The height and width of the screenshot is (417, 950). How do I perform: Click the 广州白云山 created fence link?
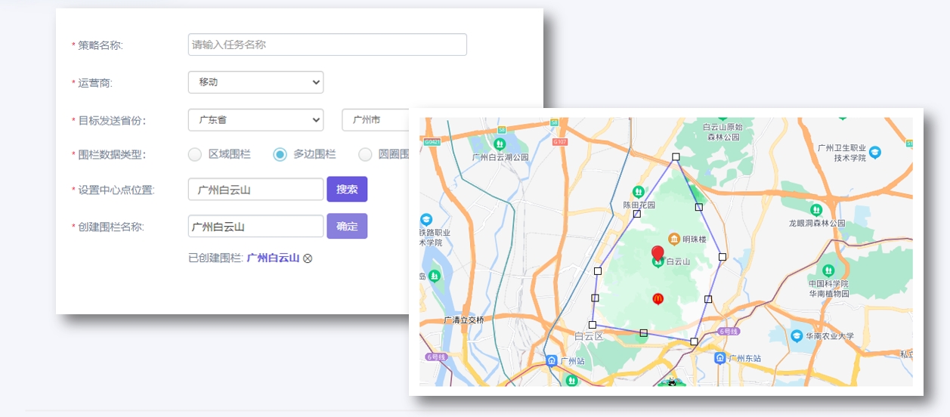click(273, 258)
